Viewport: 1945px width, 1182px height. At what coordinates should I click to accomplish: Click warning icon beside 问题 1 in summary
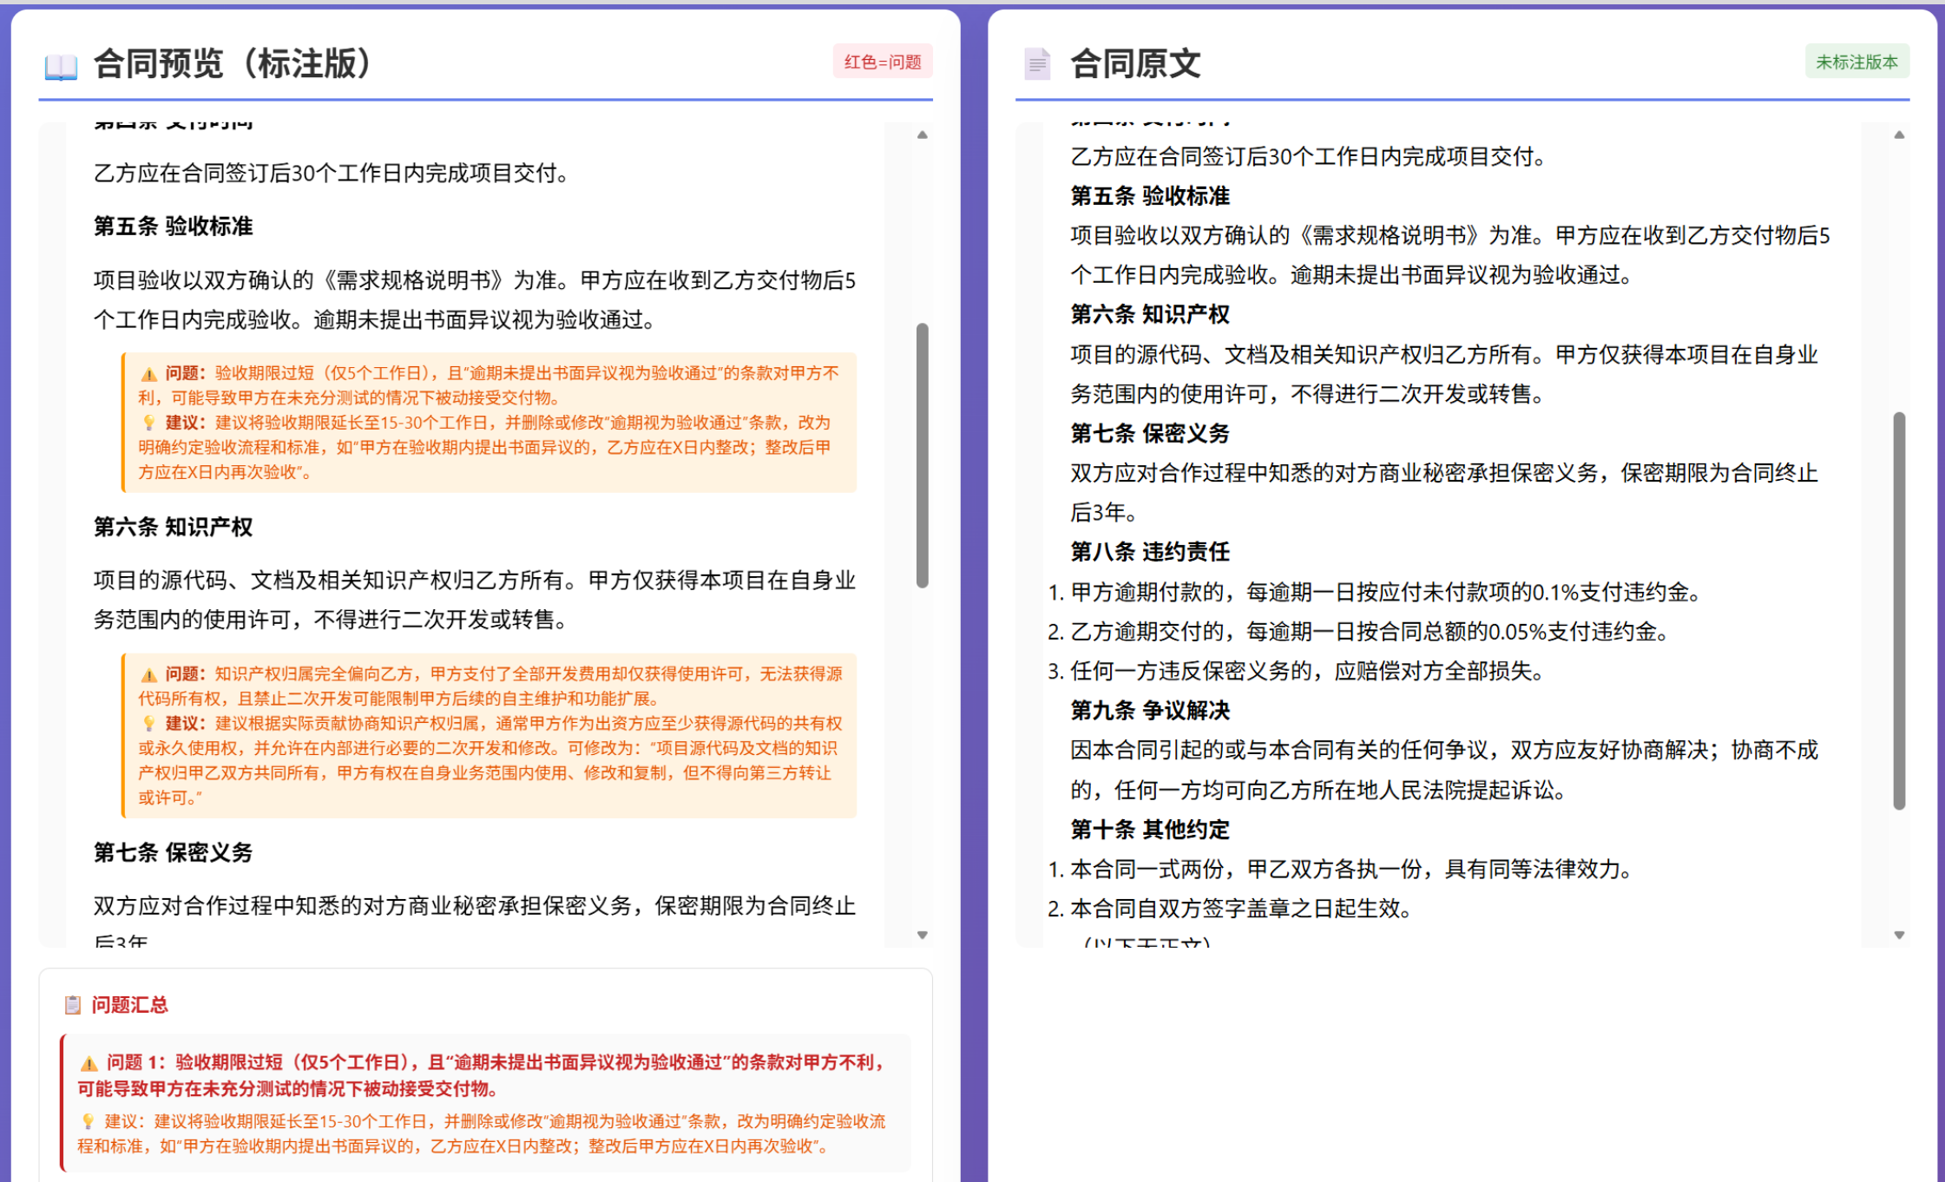[x=89, y=1063]
